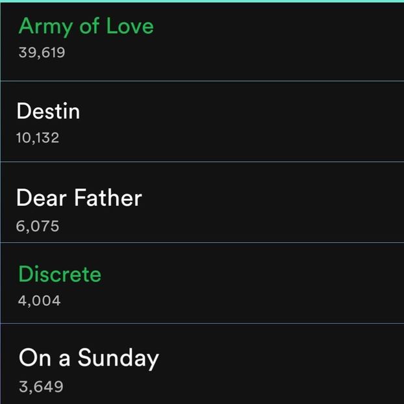Screen dimensions: 404x404
Task: Click the 4,004 play count
Action: tap(39, 301)
